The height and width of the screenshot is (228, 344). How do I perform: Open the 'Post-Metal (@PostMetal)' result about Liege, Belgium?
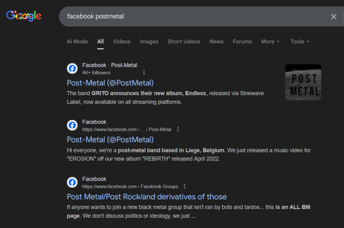(x=110, y=140)
